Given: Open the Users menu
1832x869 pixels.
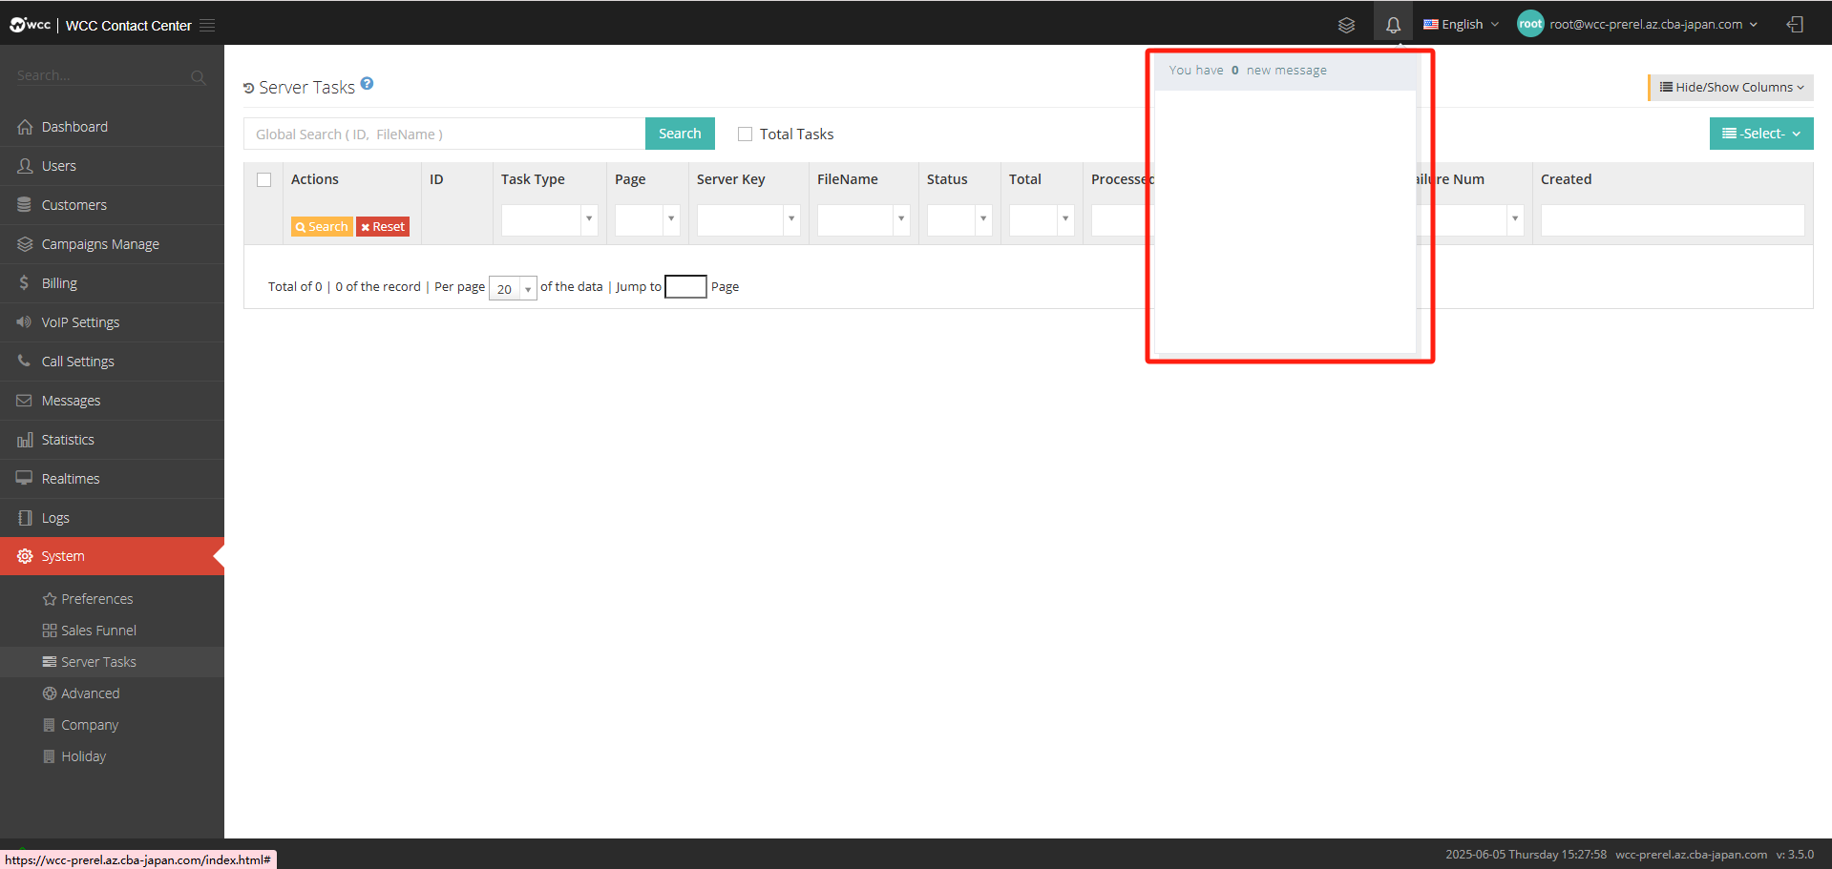Looking at the screenshot, I should click(112, 166).
